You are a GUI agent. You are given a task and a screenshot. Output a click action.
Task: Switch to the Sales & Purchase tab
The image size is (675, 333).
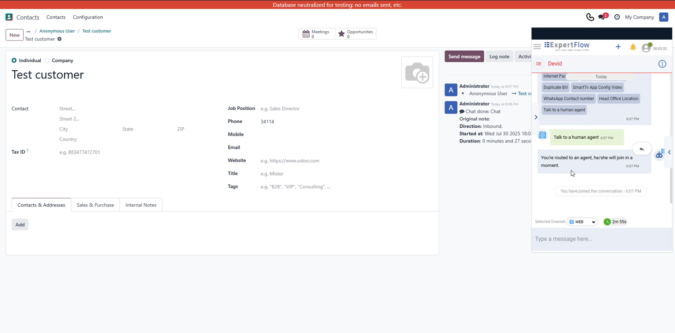pyautogui.click(x=95, y=205)
